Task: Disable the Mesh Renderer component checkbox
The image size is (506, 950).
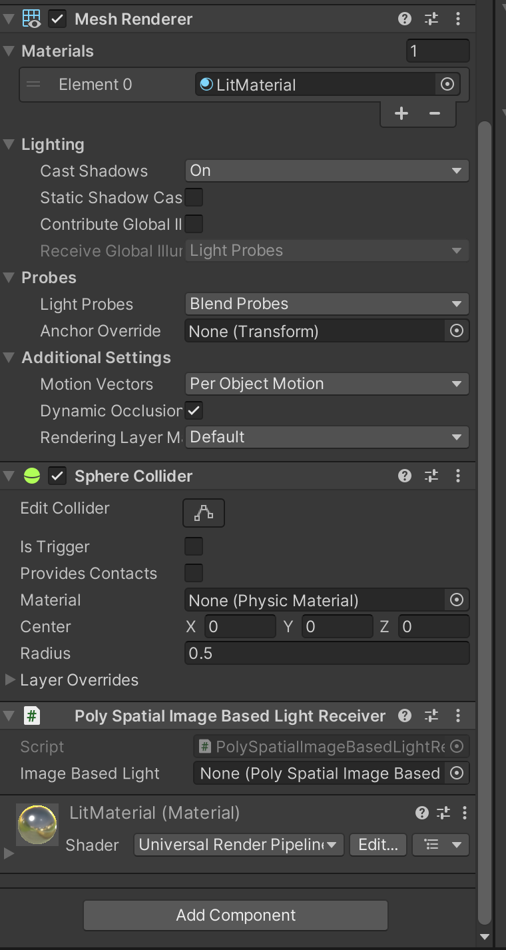Action: (58, 19)
